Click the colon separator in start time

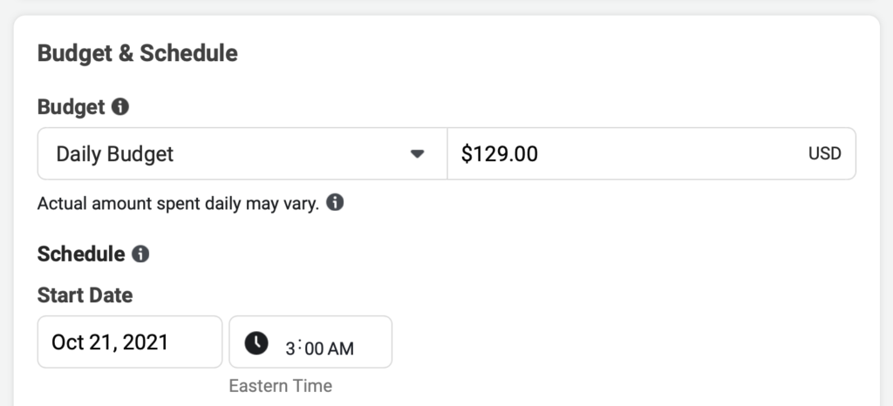[x=301, y=348]
